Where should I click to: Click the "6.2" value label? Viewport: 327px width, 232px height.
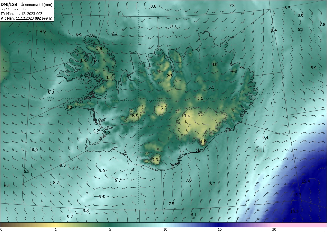pyautogui.click(x=212, y=184)
